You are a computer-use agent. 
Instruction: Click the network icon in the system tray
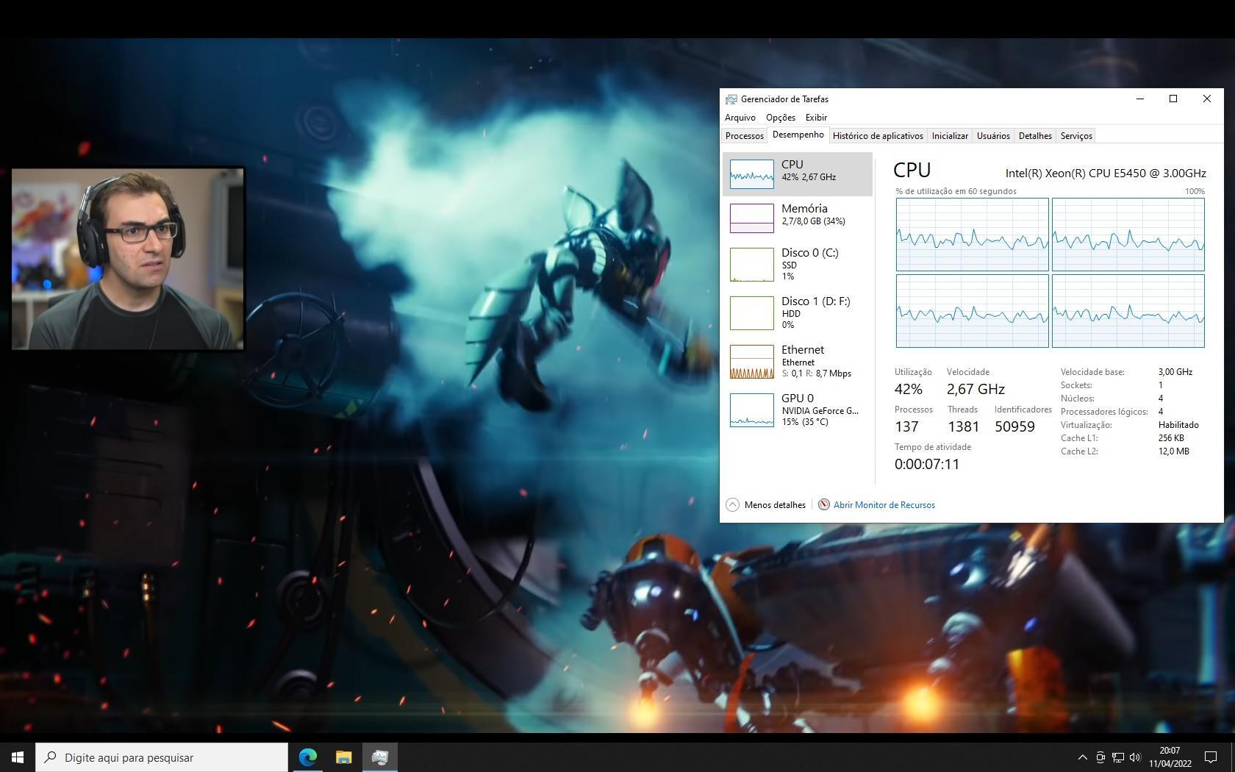[x=1117, y=757]
